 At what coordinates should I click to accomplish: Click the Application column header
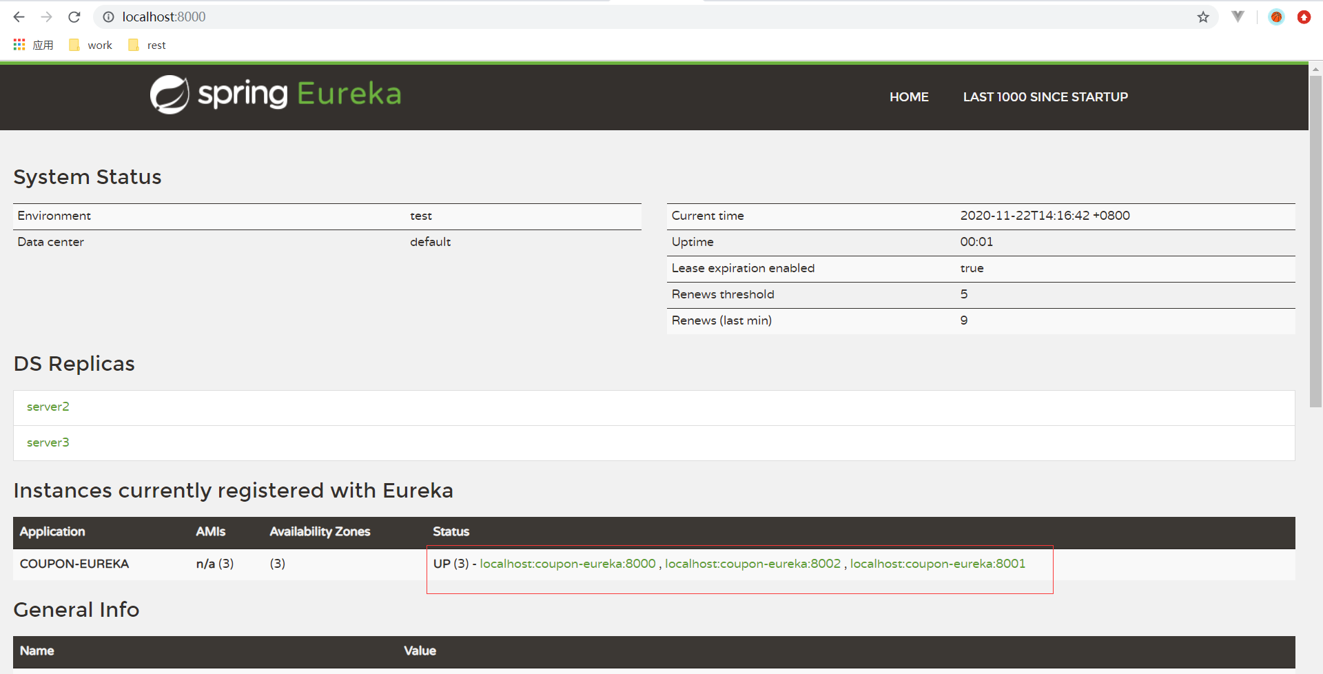pos(52,532)
